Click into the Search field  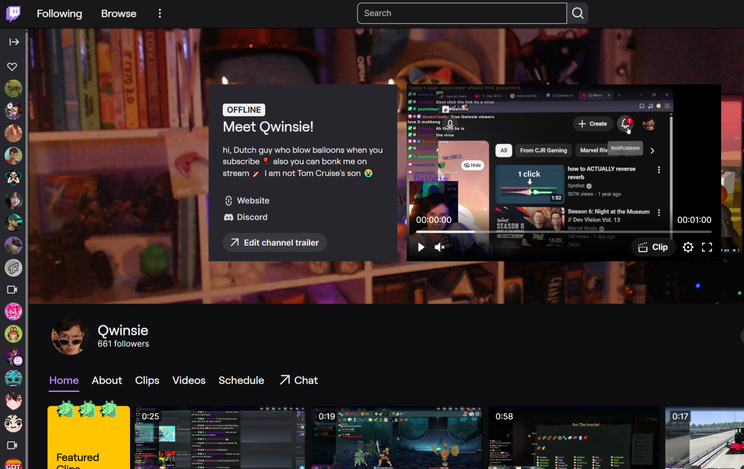462,13
